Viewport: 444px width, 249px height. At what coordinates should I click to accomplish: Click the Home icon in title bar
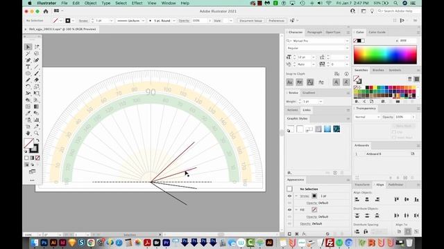pyautogui.click(x=46, y=11)
